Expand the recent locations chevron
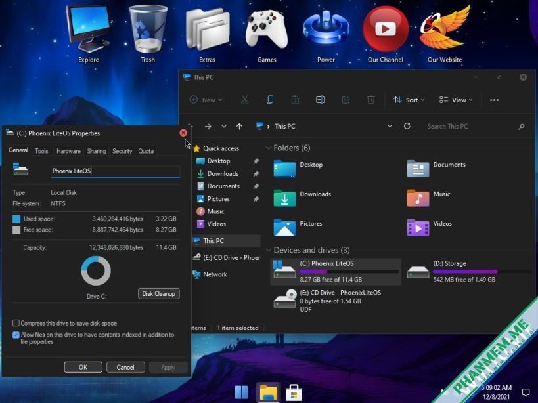538x403 pixels. click(x=224, y=127)
